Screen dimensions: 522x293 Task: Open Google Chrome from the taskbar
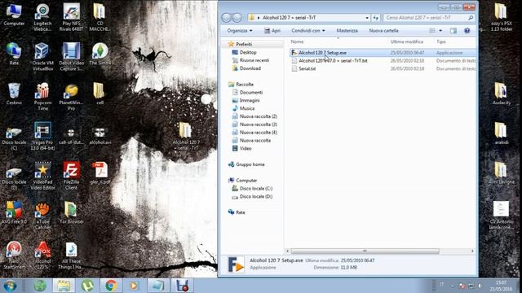click(x=111, y=286)
